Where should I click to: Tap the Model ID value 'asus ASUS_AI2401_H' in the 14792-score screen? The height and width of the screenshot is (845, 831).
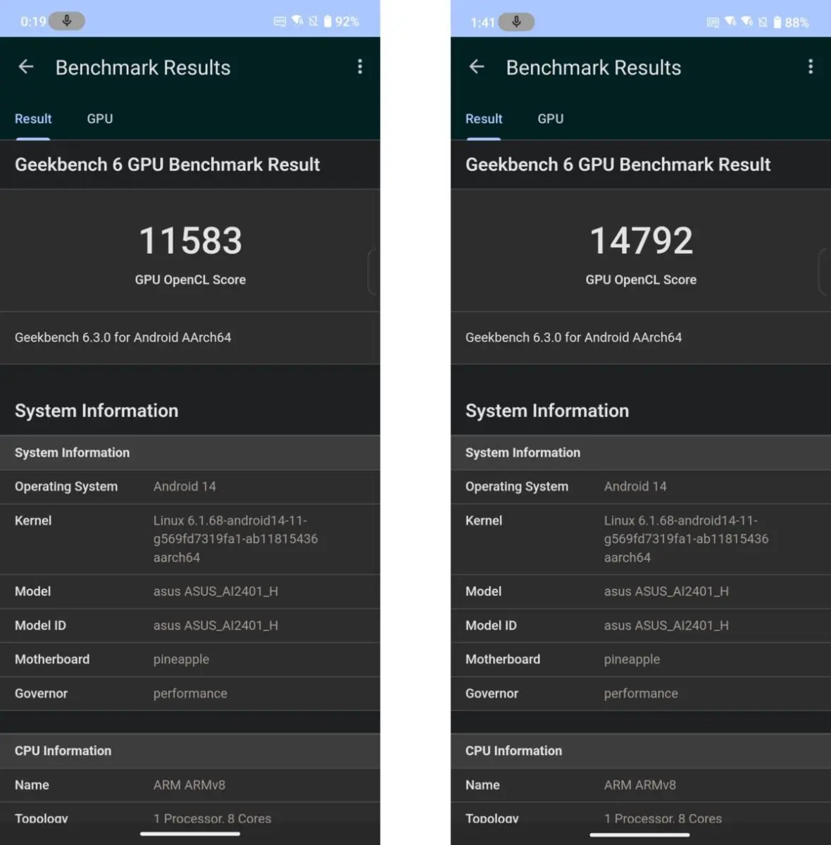[666, 625]
